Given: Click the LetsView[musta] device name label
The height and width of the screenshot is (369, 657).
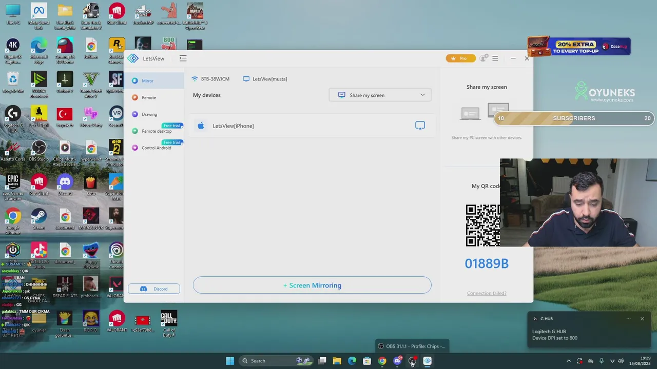Looking at the screenshot, I should tap(265, 79).
